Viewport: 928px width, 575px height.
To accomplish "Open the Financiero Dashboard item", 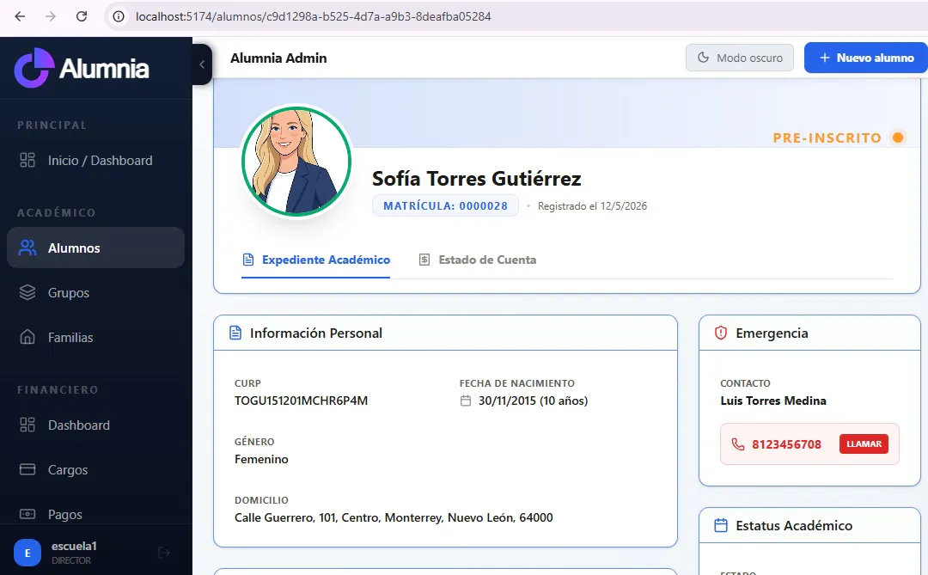I will pos(96,425).
